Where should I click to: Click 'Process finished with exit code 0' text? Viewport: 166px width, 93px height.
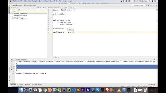point(31,74)
